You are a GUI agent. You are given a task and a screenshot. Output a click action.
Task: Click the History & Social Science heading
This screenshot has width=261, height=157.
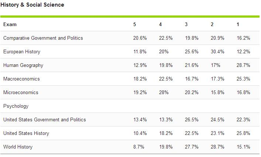tap(32, 5)
